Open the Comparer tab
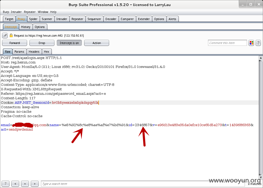The width and height of the screenshot is (263, 188). coord(127,19)
